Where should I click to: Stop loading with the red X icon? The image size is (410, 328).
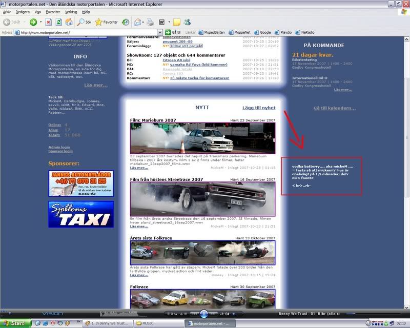click(x=48, y=22)
